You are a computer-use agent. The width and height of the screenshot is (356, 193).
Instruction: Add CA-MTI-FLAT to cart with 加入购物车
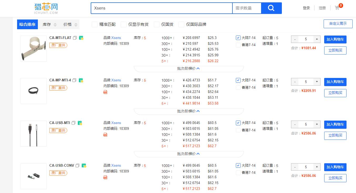pos(335,39)
